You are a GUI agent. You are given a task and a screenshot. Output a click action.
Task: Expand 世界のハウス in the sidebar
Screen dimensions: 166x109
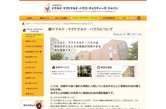[33, 41]
